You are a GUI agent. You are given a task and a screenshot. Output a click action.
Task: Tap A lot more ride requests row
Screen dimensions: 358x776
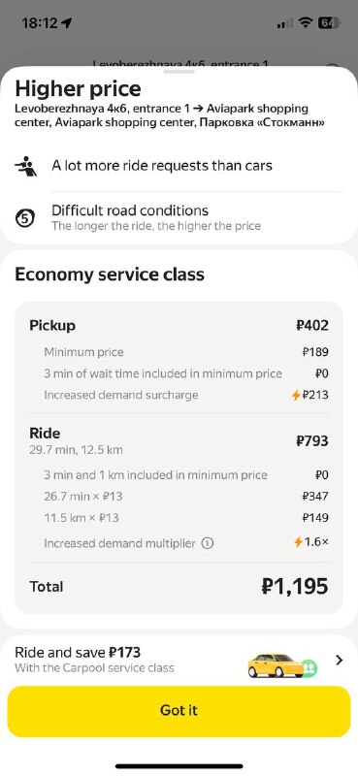pyautogui.click(x=179, y=165)
